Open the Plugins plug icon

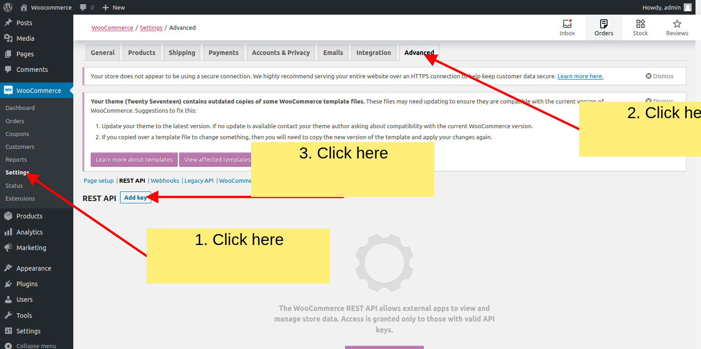[x=8, y=284]
